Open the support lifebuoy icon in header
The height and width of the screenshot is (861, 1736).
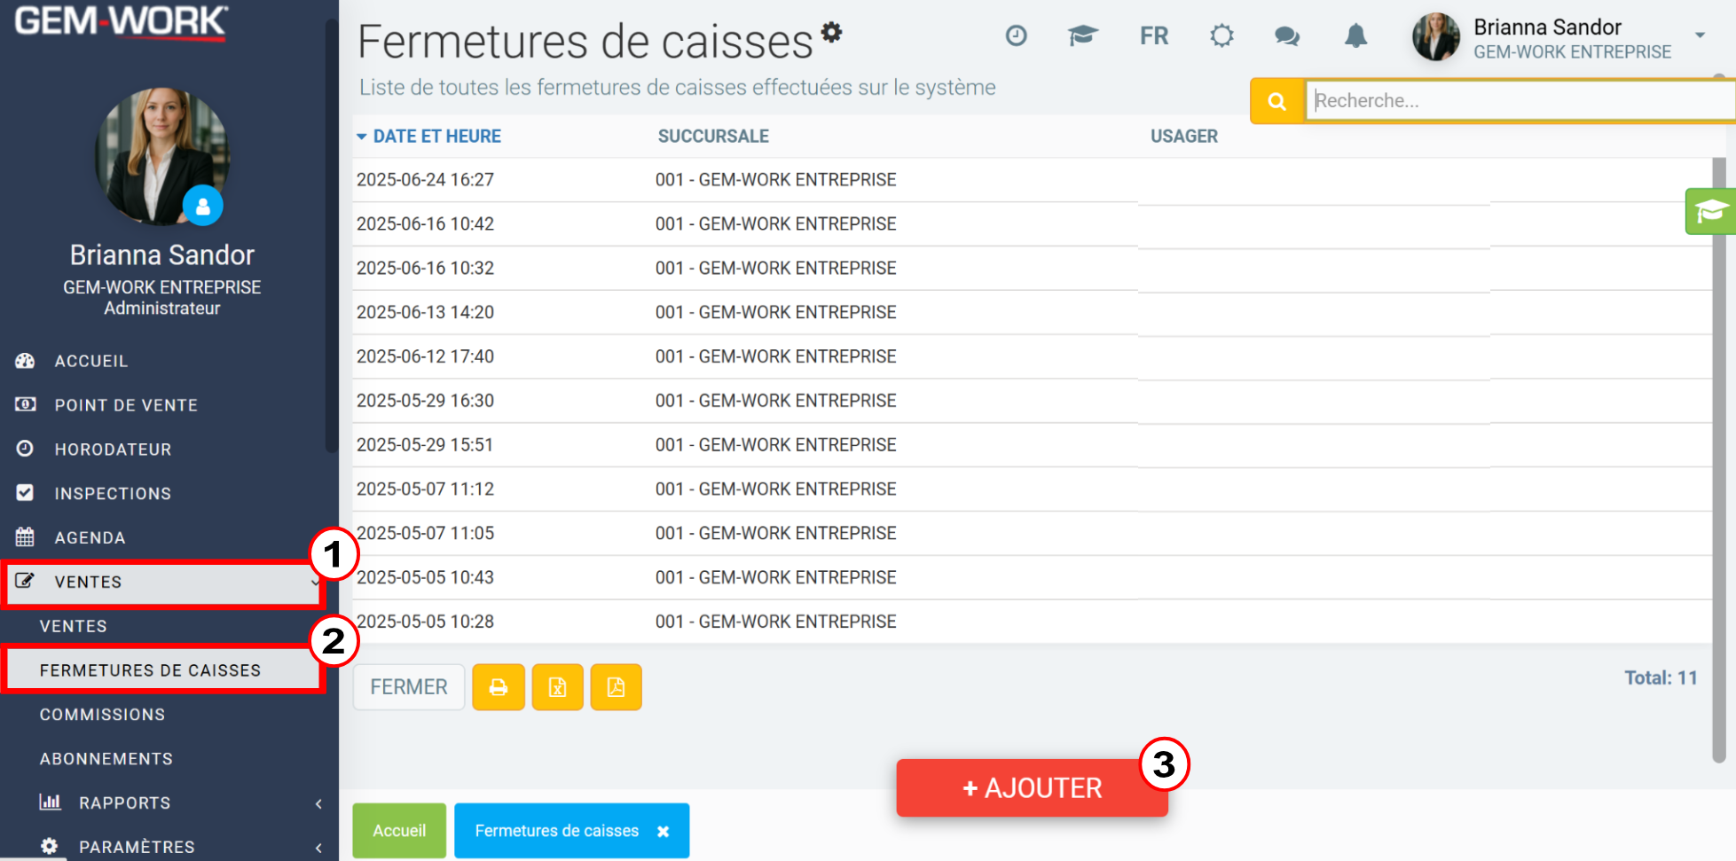click(1221, 35)
